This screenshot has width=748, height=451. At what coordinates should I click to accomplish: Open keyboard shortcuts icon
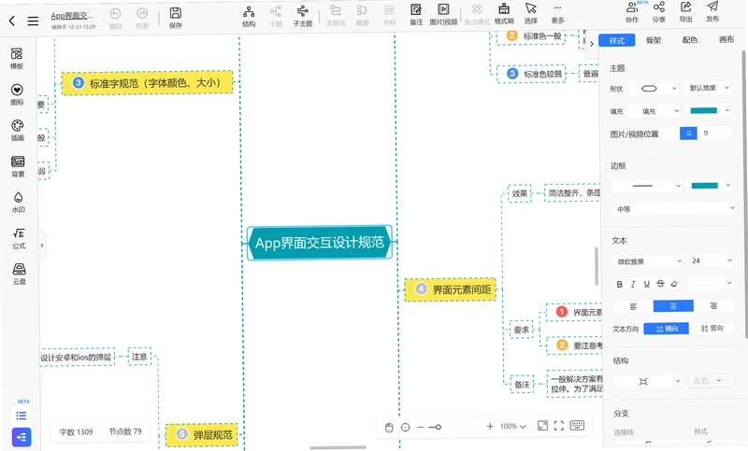click(x=577, y=425)
